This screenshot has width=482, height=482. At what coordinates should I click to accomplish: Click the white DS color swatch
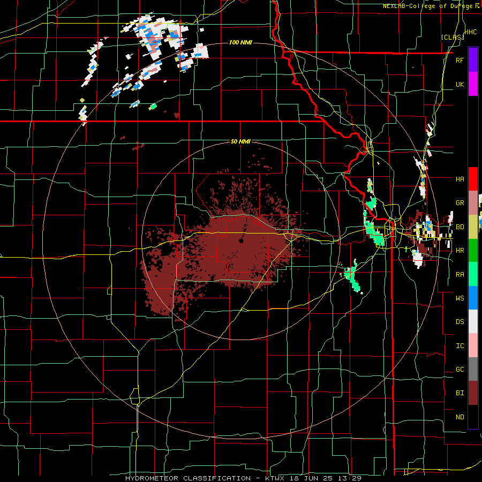pos(473,321)
